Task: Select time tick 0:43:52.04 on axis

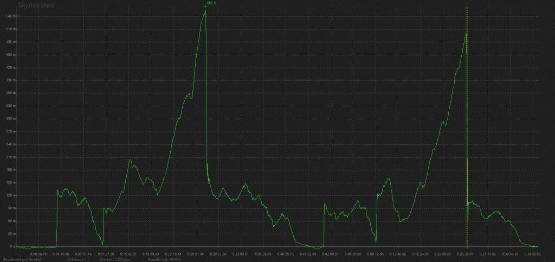Action: [x=308, y=253]
